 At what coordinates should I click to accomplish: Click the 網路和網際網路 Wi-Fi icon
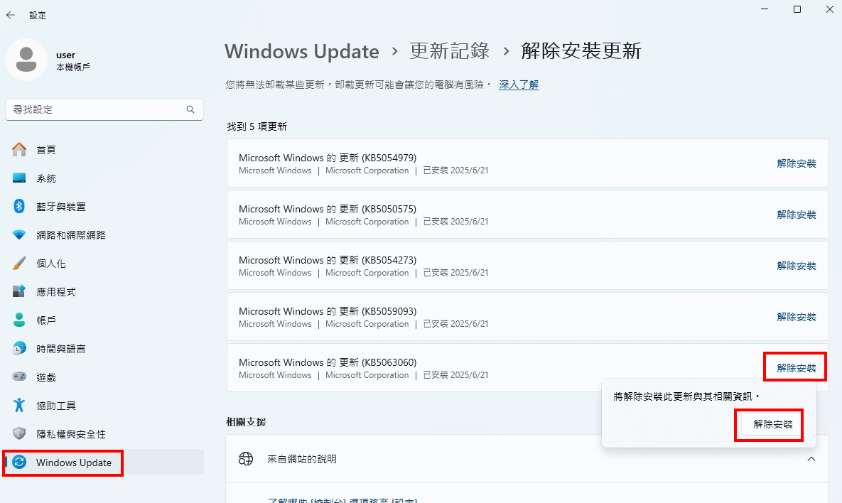pos(19,234)
